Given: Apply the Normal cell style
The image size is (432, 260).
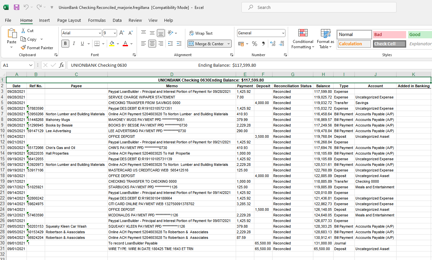Looking at the screenshot, I should point(354,34).
